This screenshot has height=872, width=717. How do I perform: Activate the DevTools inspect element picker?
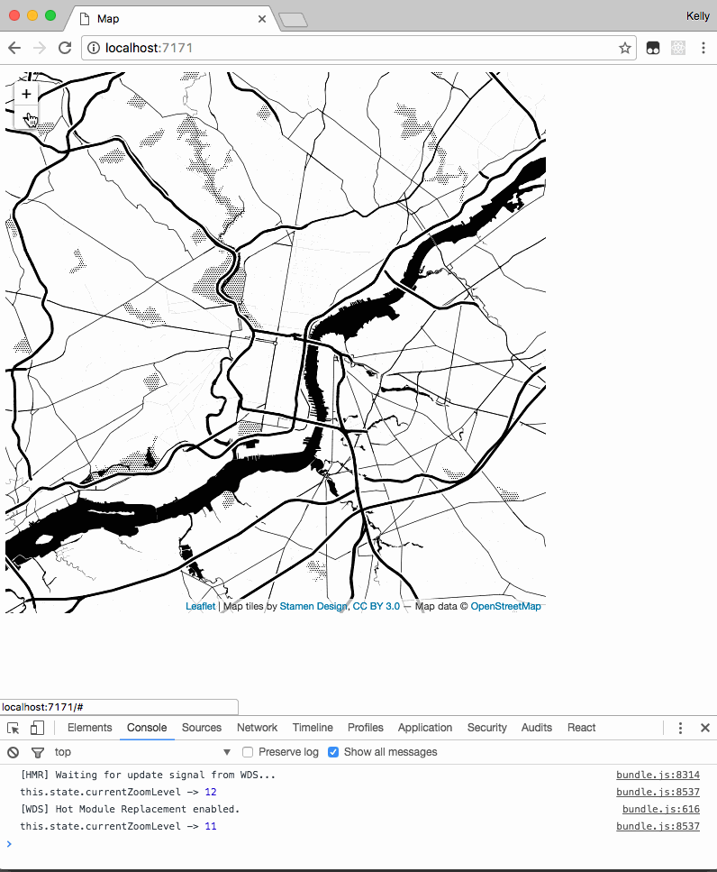14,728
